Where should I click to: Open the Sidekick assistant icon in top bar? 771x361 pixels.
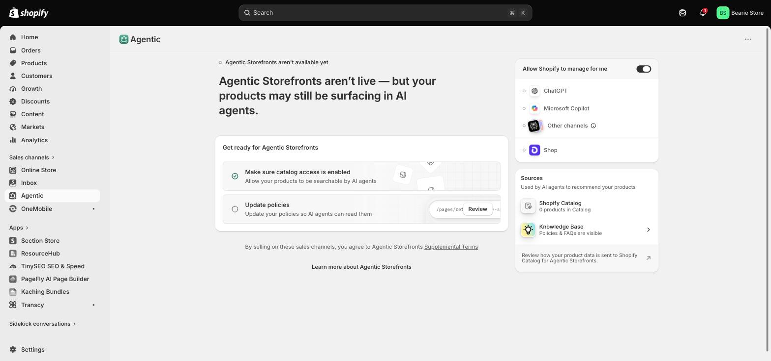(682, 13)
